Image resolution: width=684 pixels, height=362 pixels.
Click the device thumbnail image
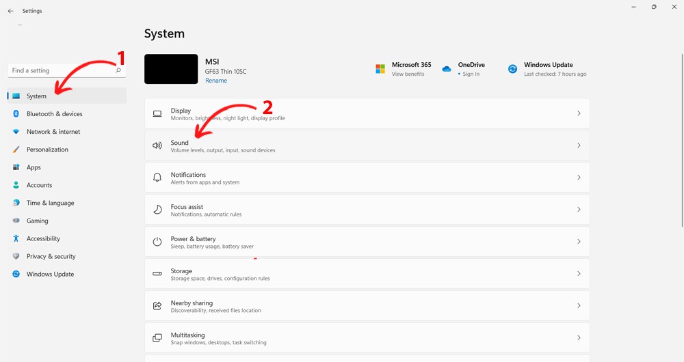(171, 69)
